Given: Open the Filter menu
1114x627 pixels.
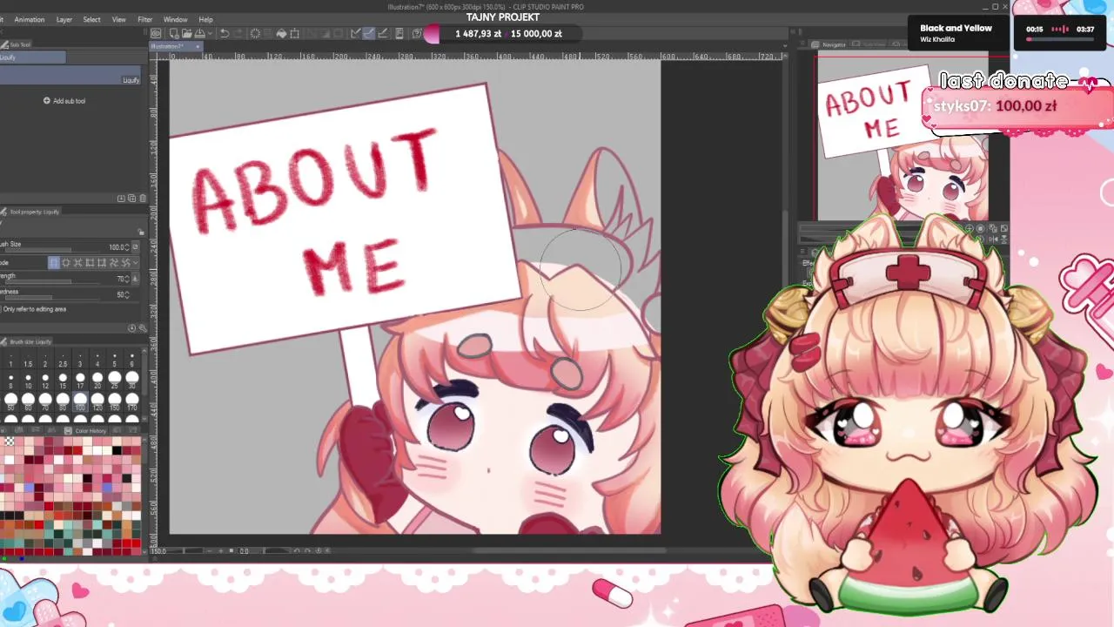Looking at the screenshot, I should tap(144, 19).
